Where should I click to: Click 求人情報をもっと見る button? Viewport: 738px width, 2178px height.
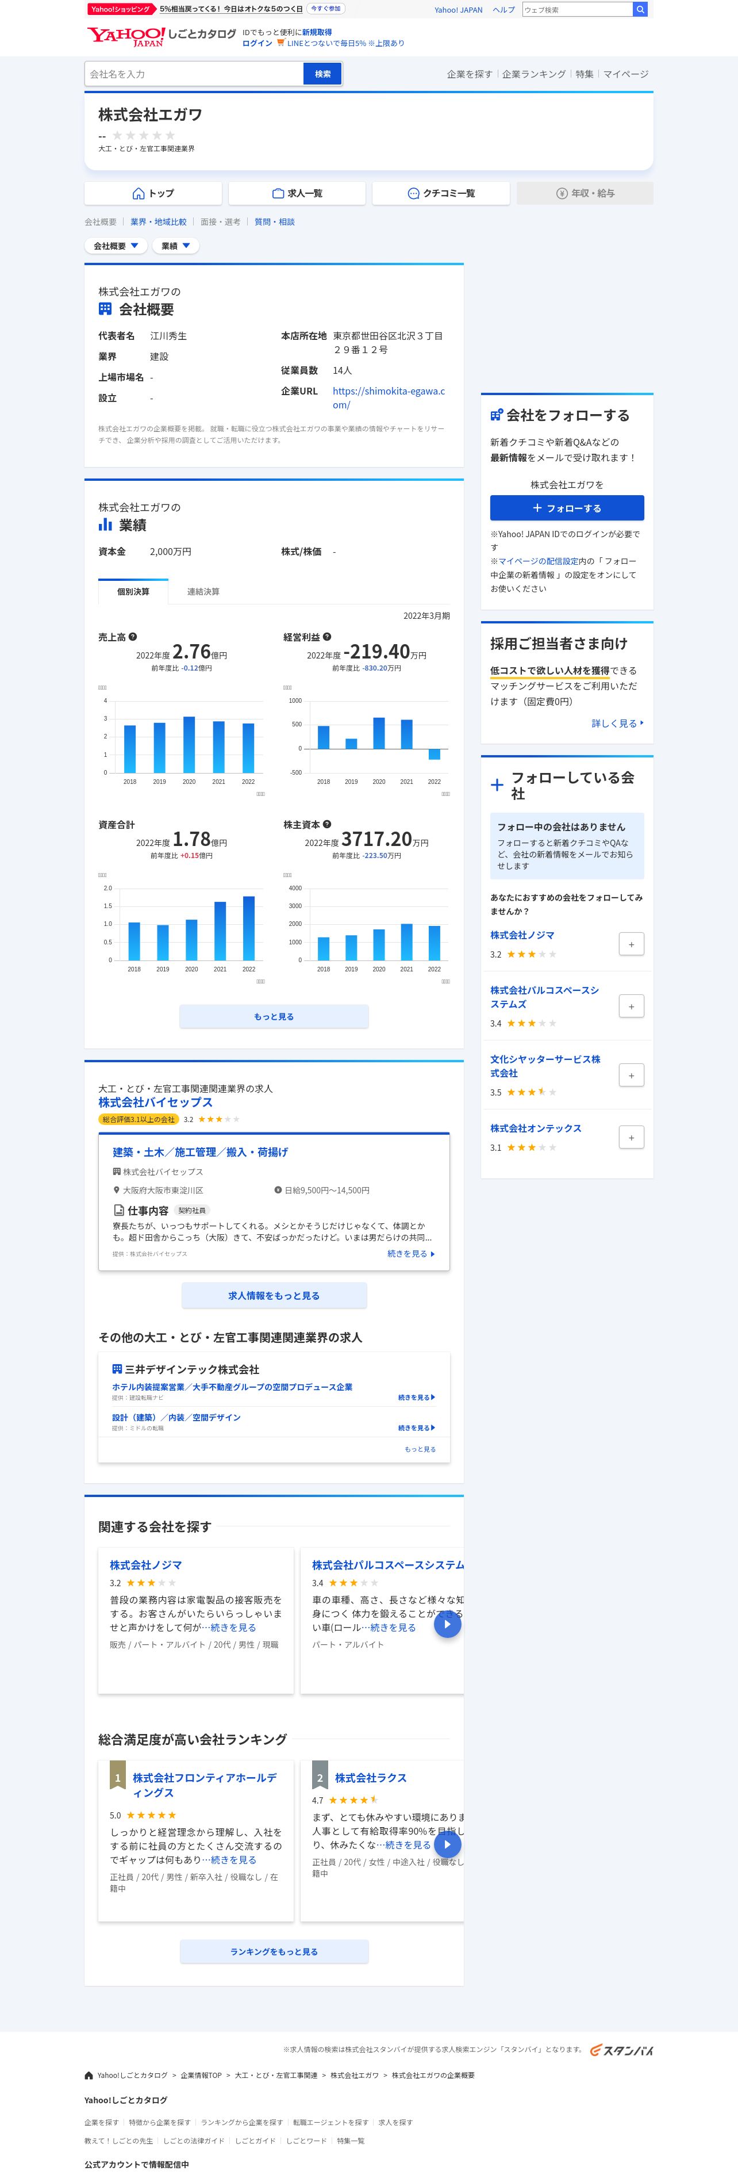point(274,1295)
